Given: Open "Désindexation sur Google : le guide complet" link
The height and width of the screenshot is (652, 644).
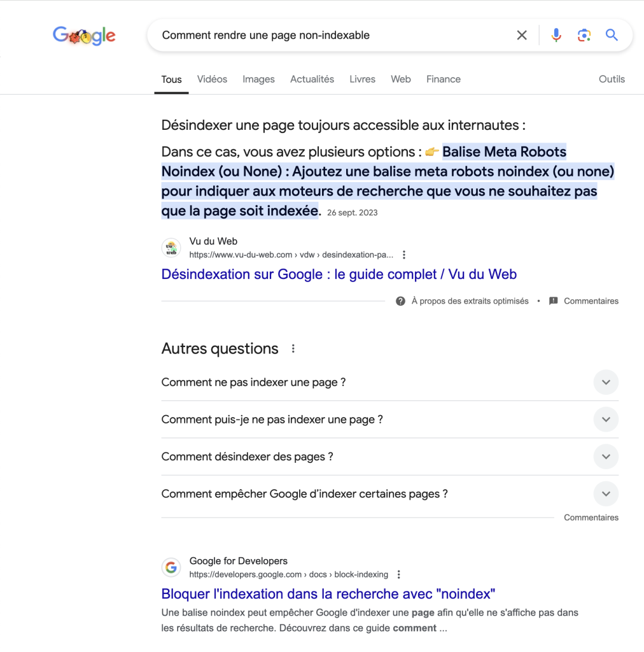Looking at the screenshot, I should pyautogui.click(x=339, y=274).
